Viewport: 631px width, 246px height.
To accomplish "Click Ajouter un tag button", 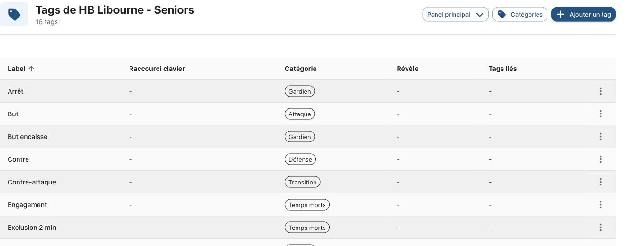I will (x=584, y=14).
